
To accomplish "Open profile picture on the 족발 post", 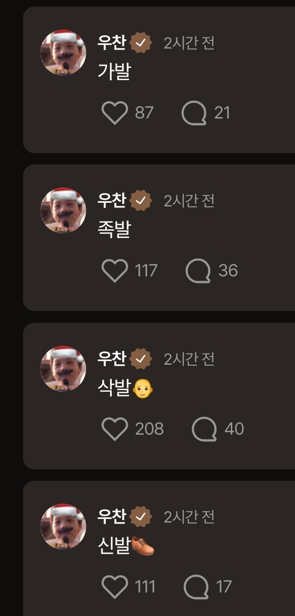I will (x=63, y=210).
